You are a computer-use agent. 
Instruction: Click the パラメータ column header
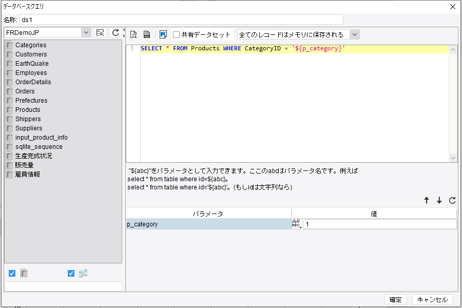click(208, 214)
